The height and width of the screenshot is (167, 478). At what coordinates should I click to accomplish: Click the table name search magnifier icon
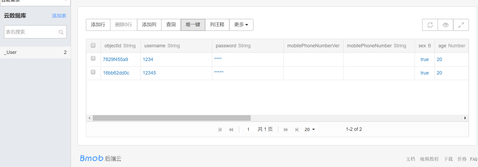pos(61,32)
